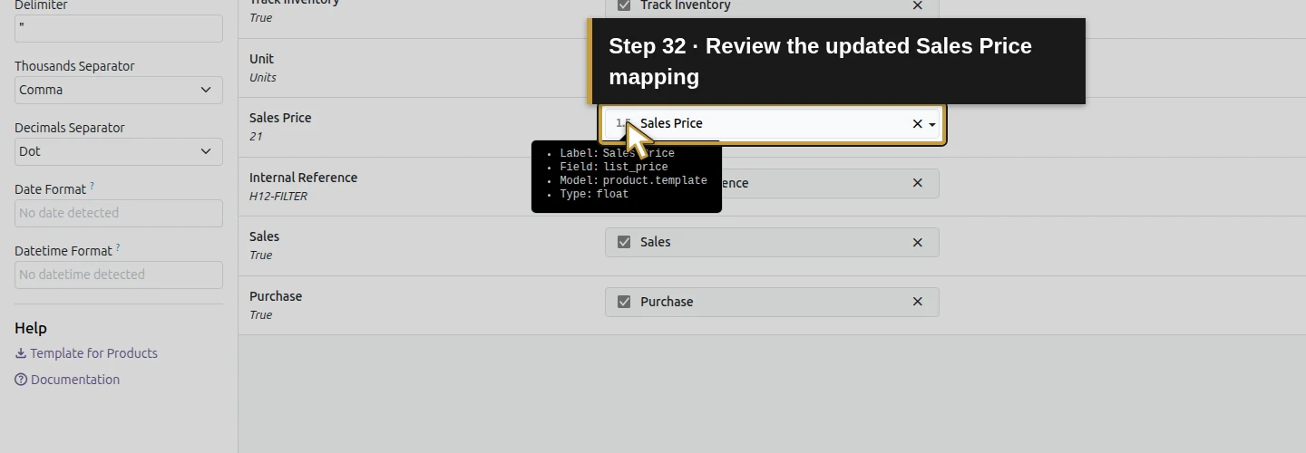This screenshot has height=453, width=1306.
Task: Clear the Sales Price field mapping
Action: tap(917, 123)
